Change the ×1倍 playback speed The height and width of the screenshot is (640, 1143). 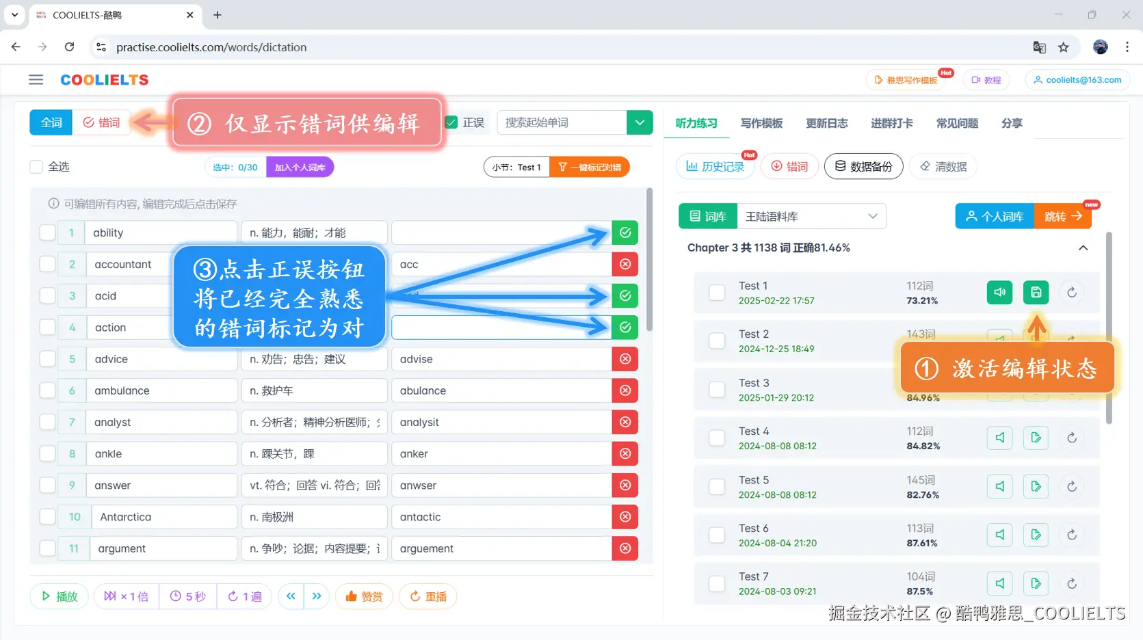pyautogui.click(x=126, y=596)
